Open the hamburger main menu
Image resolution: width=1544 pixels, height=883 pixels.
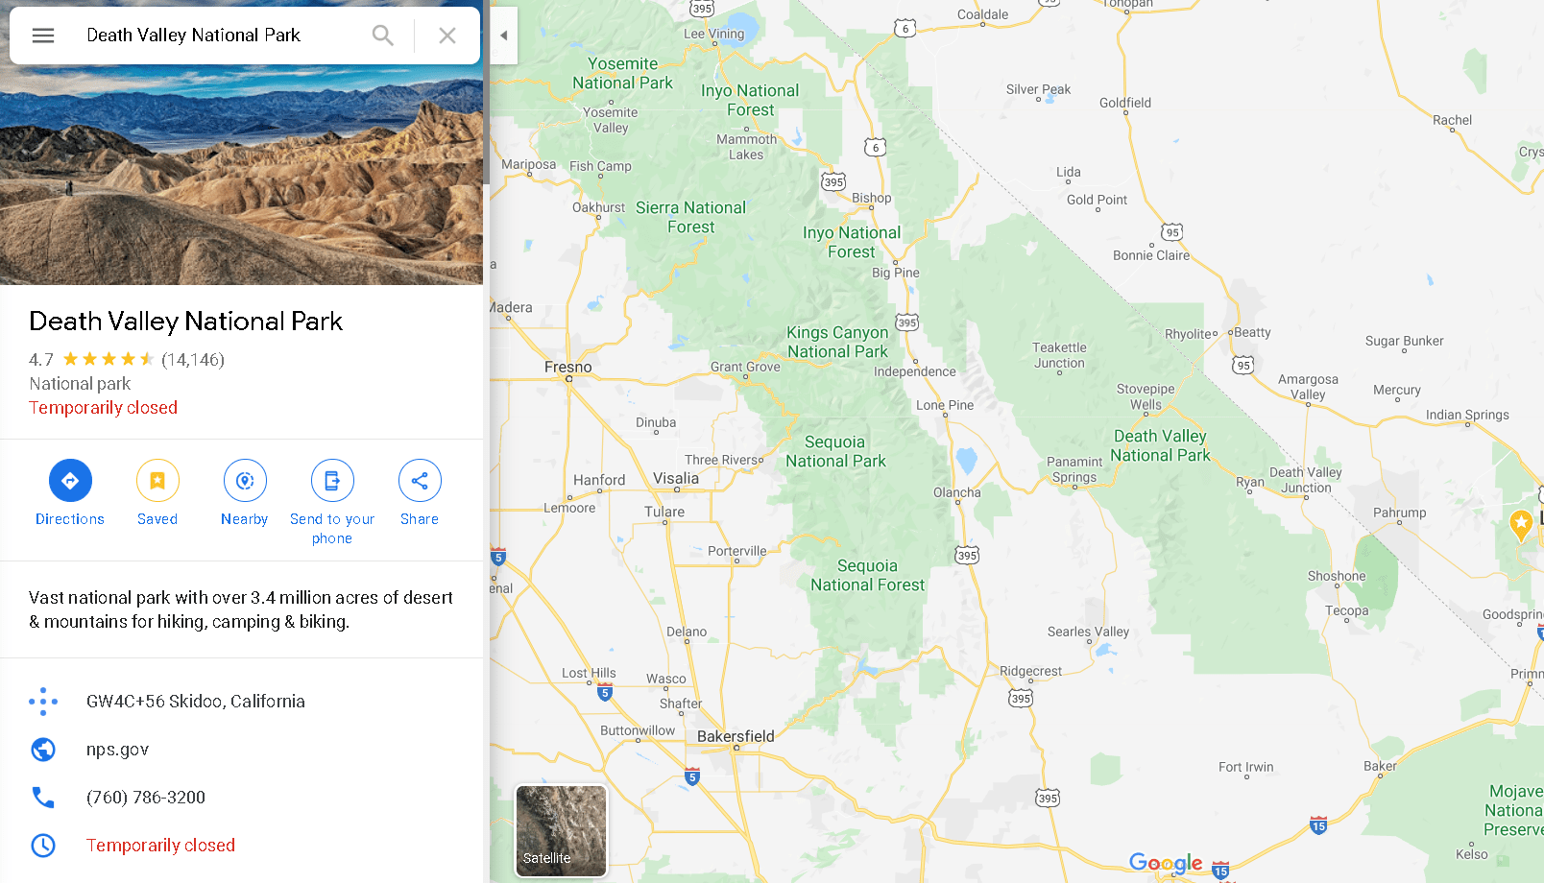43,36
